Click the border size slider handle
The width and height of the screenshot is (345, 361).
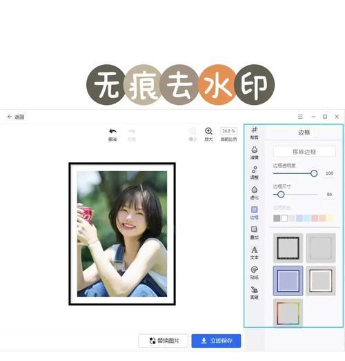point(281,195)
